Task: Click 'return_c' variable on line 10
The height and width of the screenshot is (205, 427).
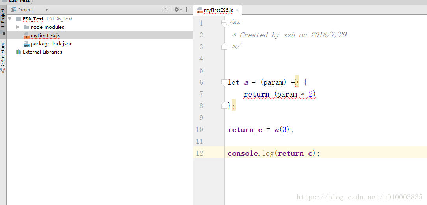Action: pos(245,130)
